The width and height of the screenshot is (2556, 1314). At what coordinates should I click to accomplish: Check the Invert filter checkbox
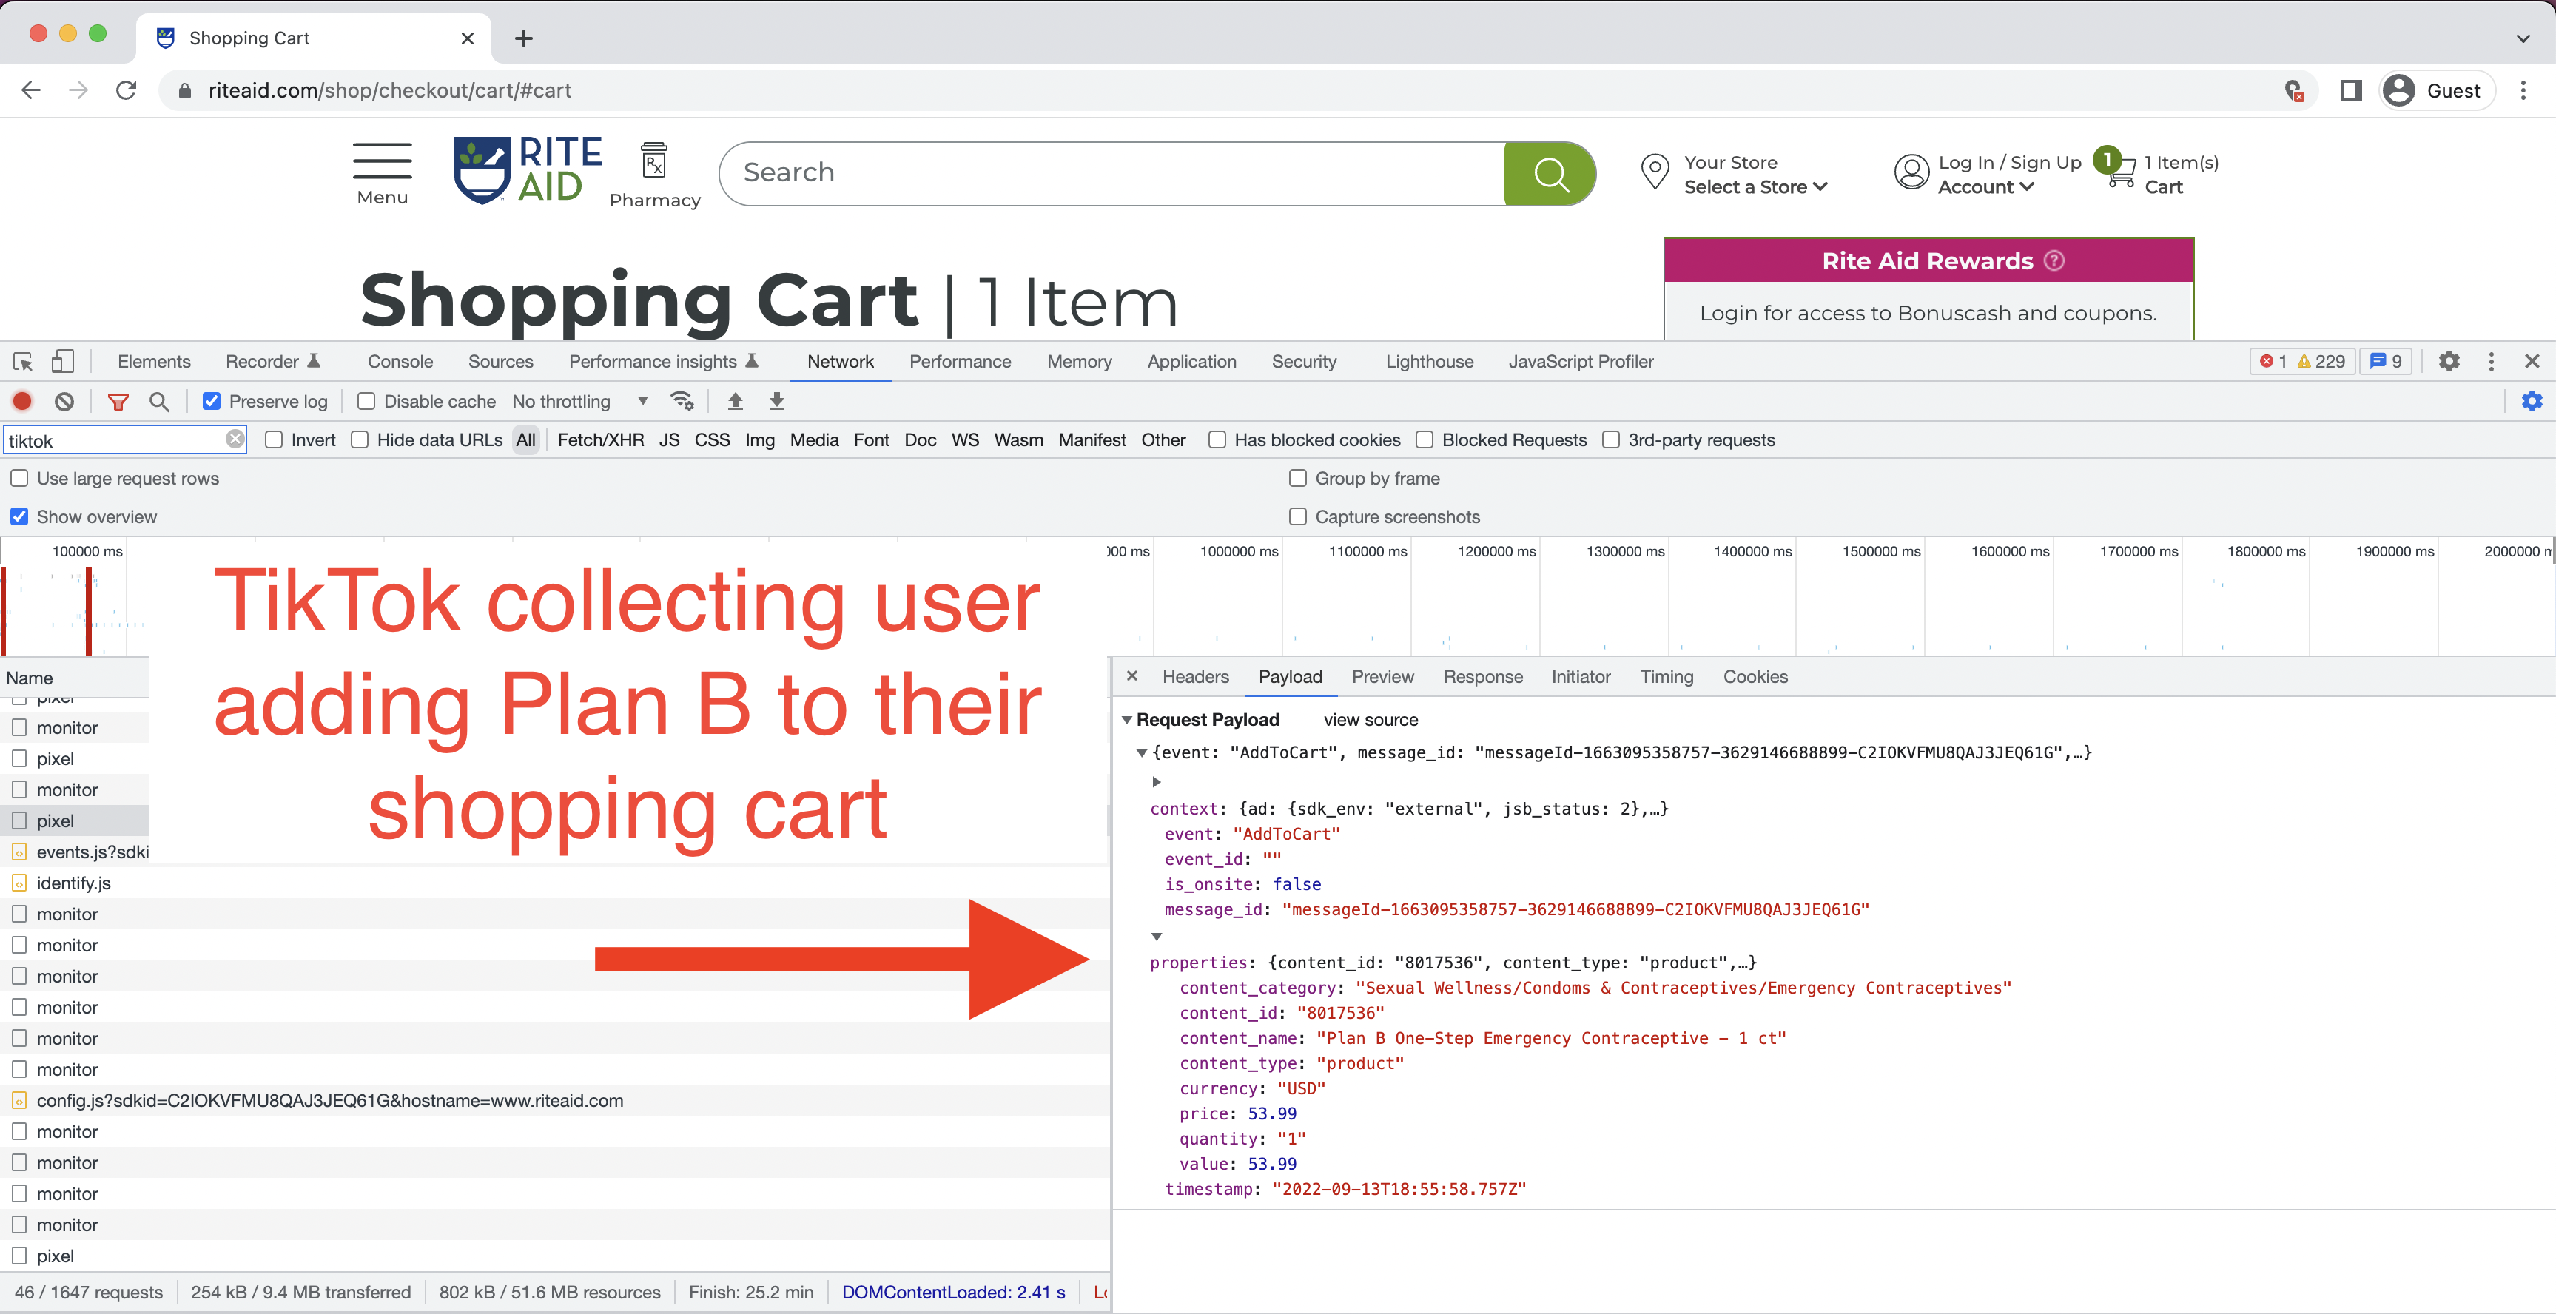(x=274, y=440)
